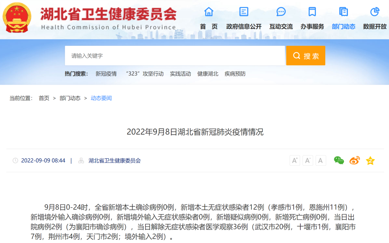Go to 部门动态 in breadcrumb
The image size is (389, 243).
[70, 98]
